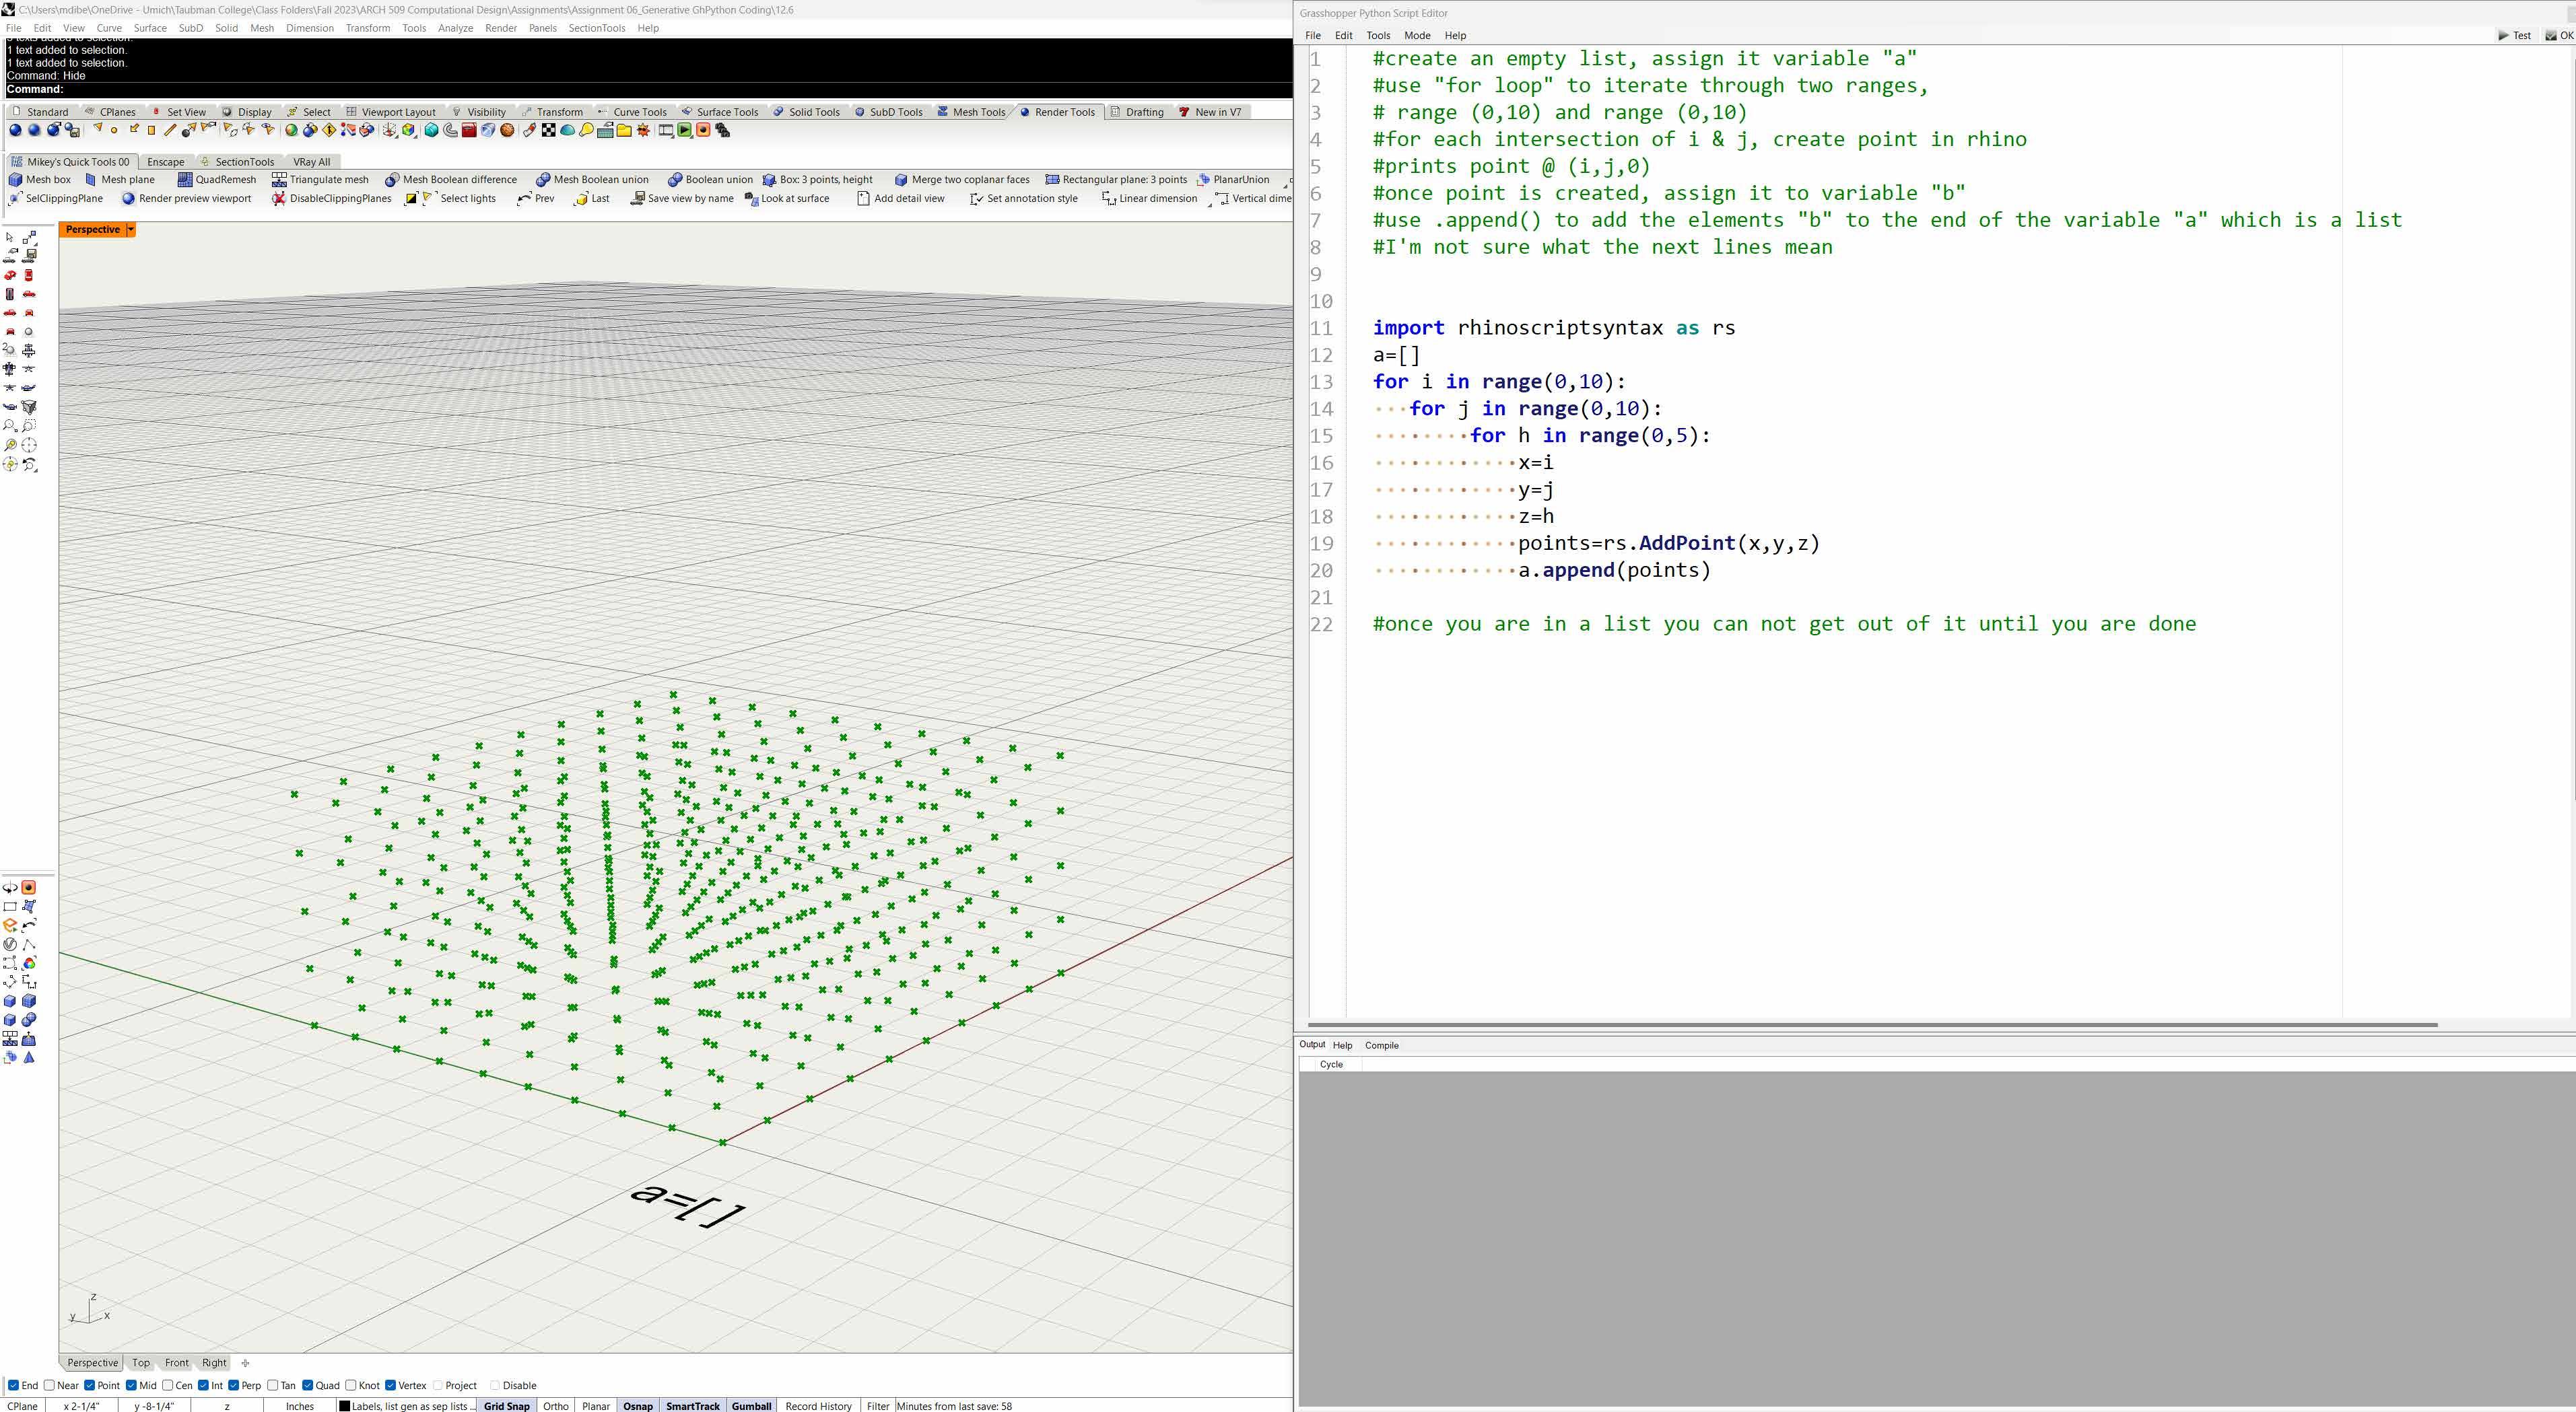Open the Inches units selector
Image resolution: width=2576 pixels, height=1412 pixels.
299,1406
